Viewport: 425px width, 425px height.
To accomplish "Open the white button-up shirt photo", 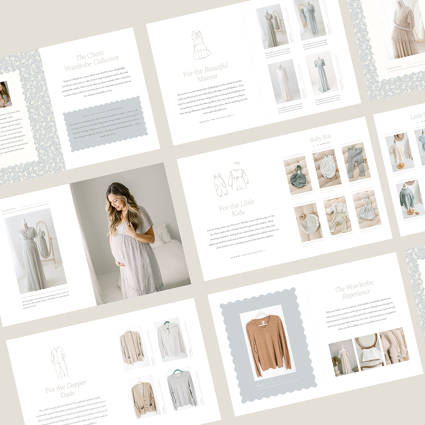I will tap(170, 339).
